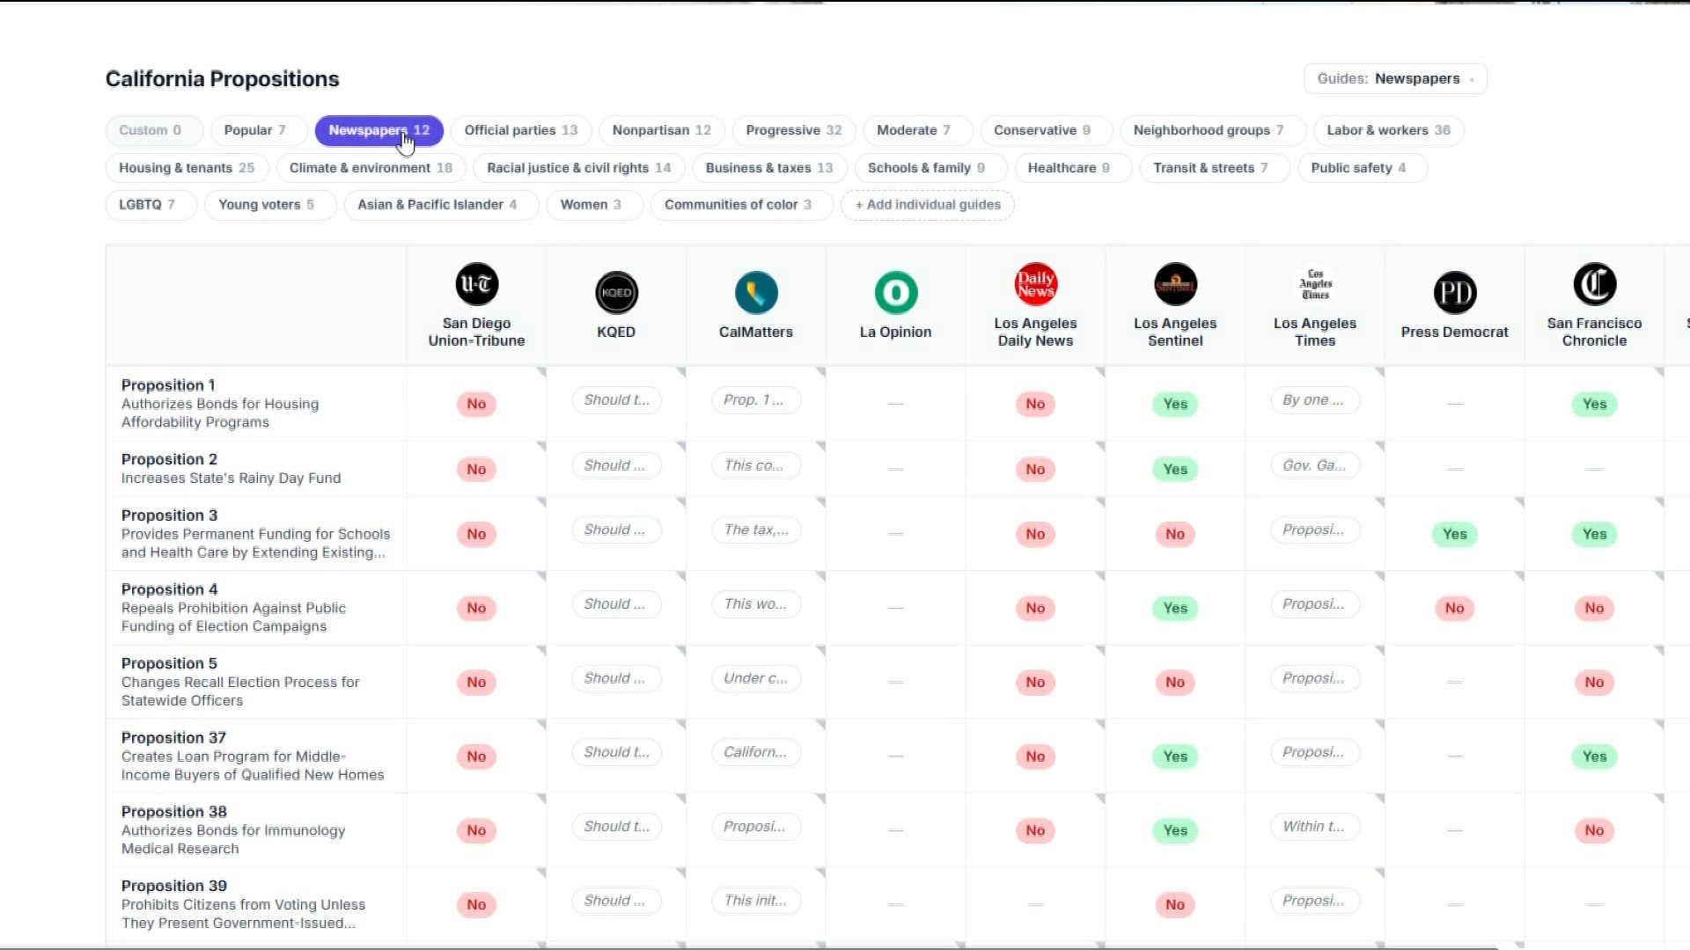Filter by Business & taxes

(769, 168)
